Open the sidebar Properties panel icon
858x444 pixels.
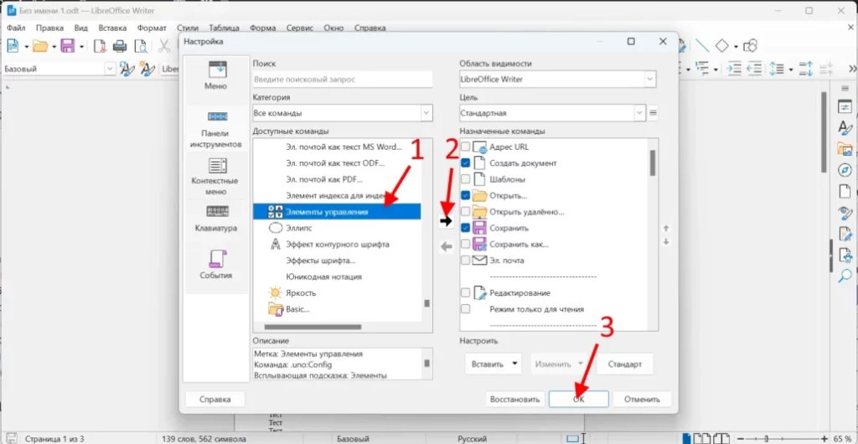point(845,106)
